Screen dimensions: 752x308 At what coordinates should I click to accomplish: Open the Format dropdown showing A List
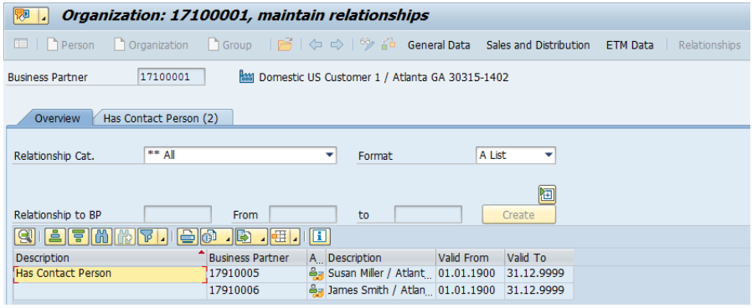549,155
